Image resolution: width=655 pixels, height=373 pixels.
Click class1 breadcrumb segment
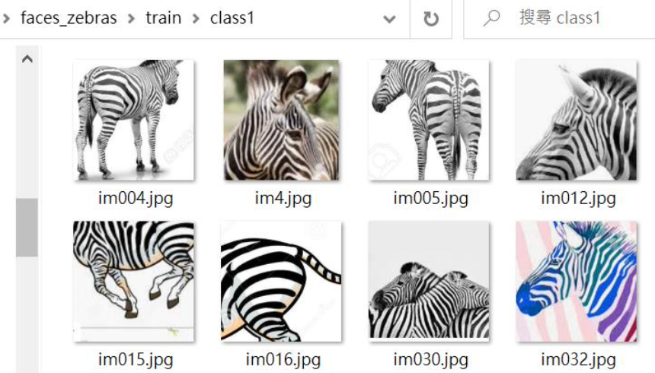click(x=232, y=18)
